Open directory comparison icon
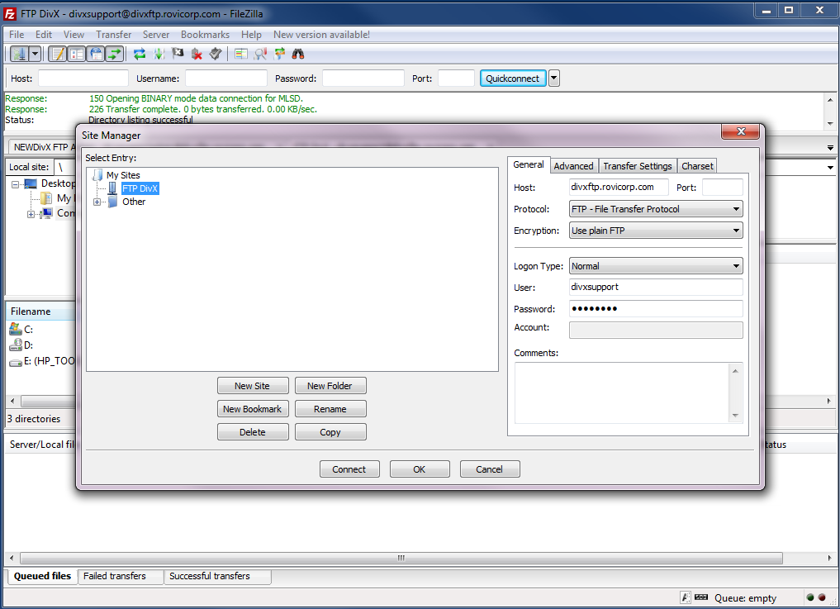Image resolution: width=840 pixels, height=609 pixels. (x=241, y=54)
